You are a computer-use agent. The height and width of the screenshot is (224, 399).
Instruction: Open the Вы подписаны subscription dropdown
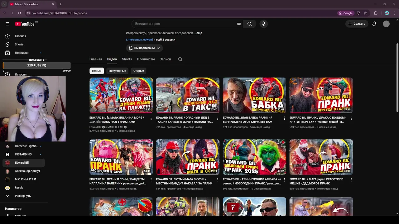(x=144, y=48)
